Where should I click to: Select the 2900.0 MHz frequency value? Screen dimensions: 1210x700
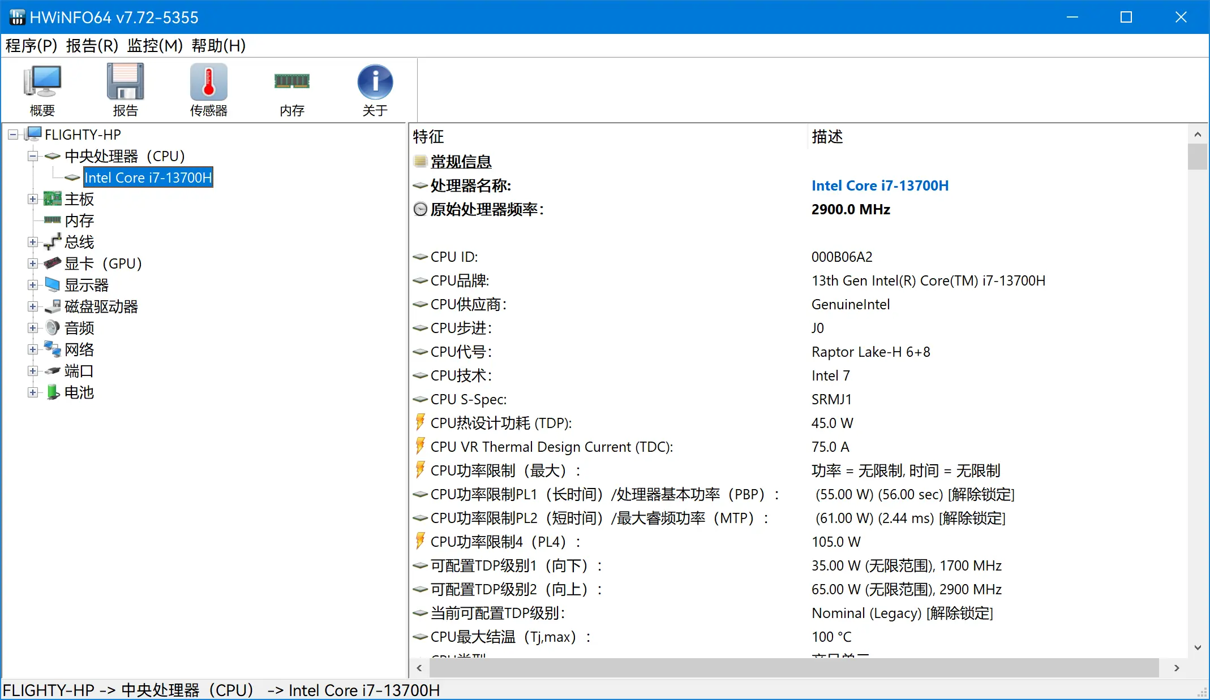coord(851,209)
